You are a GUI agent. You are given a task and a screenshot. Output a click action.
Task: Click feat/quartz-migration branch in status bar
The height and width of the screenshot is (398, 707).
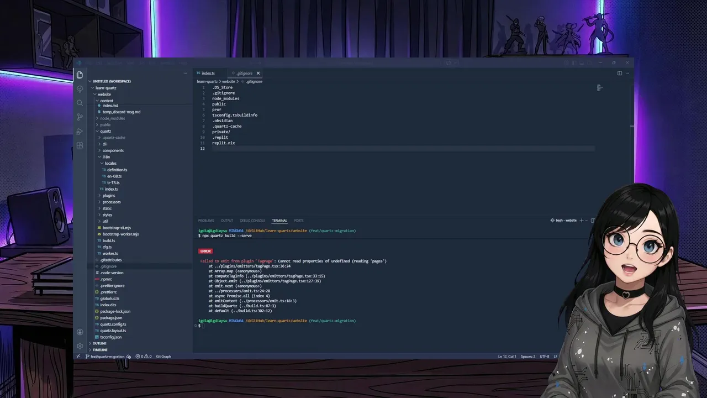(105, 357)
